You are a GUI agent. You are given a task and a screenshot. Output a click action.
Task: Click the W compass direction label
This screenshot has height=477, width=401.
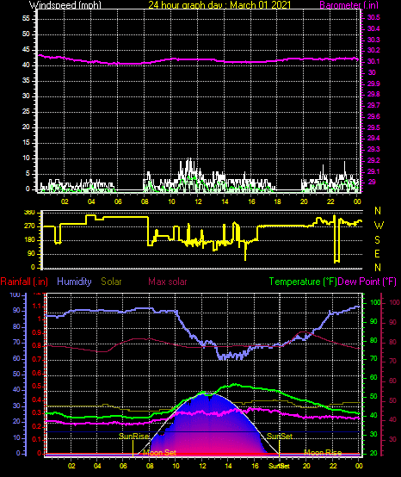coord(379,226)
